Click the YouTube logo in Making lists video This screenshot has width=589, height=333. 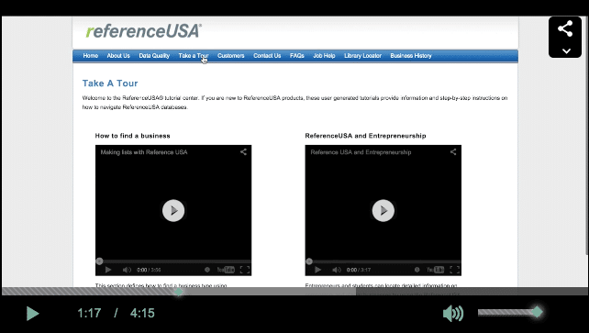coord(226,270)
